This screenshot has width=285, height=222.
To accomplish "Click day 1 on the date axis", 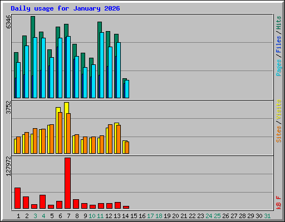I will point(18,216).
